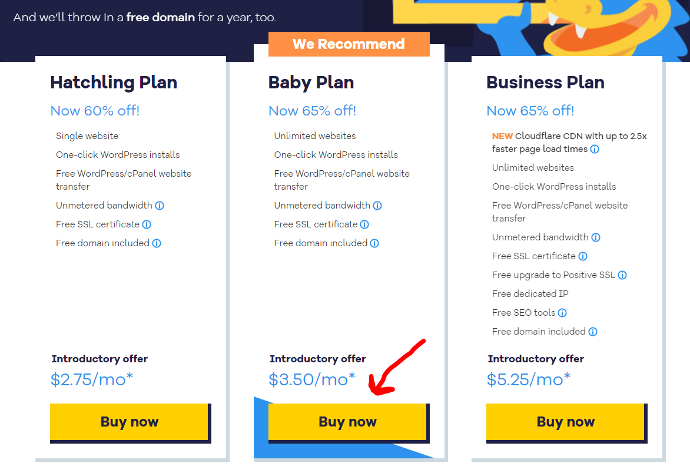The height and width of the screenshot is (476, 690).
Task: Show Business Plan Unmetered bandwidth info icon
Action: pos(596,238)
